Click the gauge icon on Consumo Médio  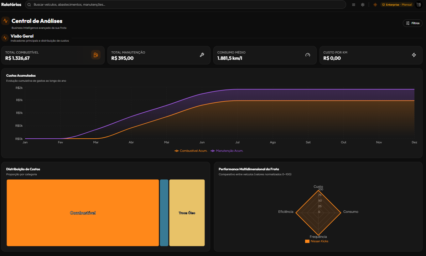coord(308,55)
